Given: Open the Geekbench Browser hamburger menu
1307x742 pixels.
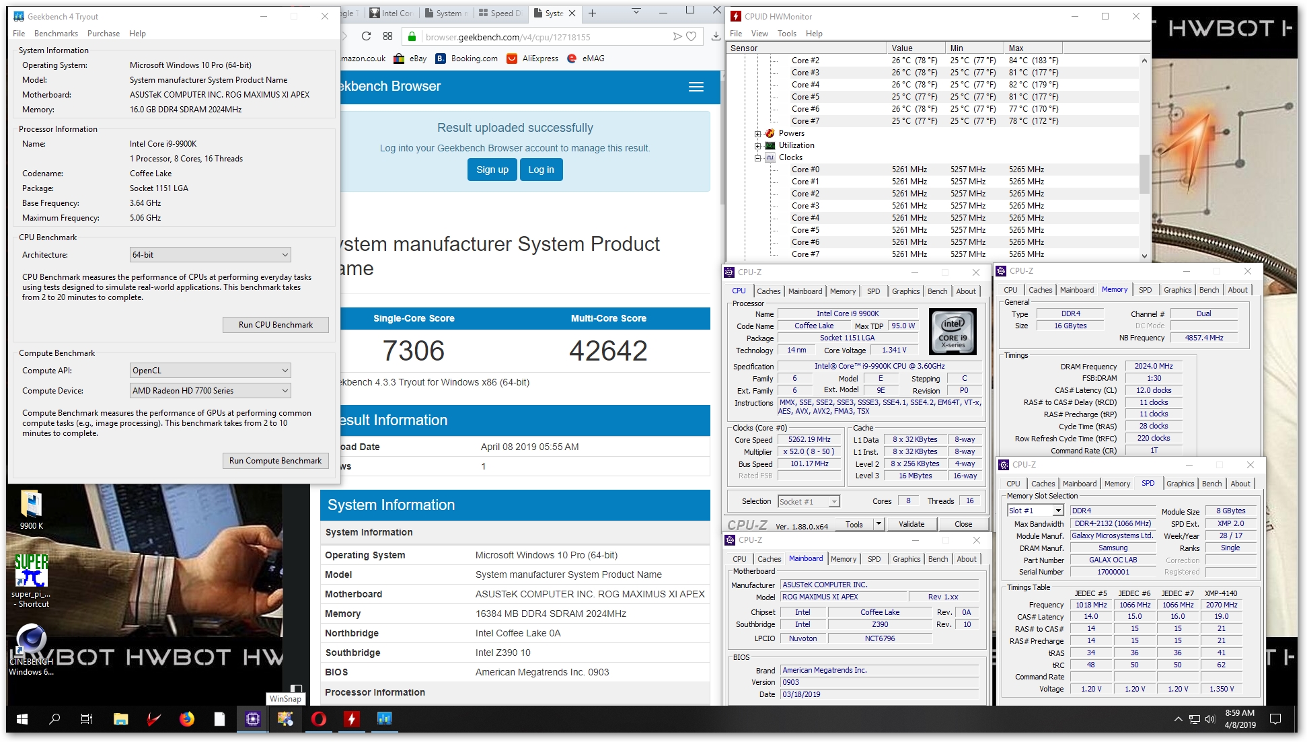Looking at the screenshot, I should (696, 87).
